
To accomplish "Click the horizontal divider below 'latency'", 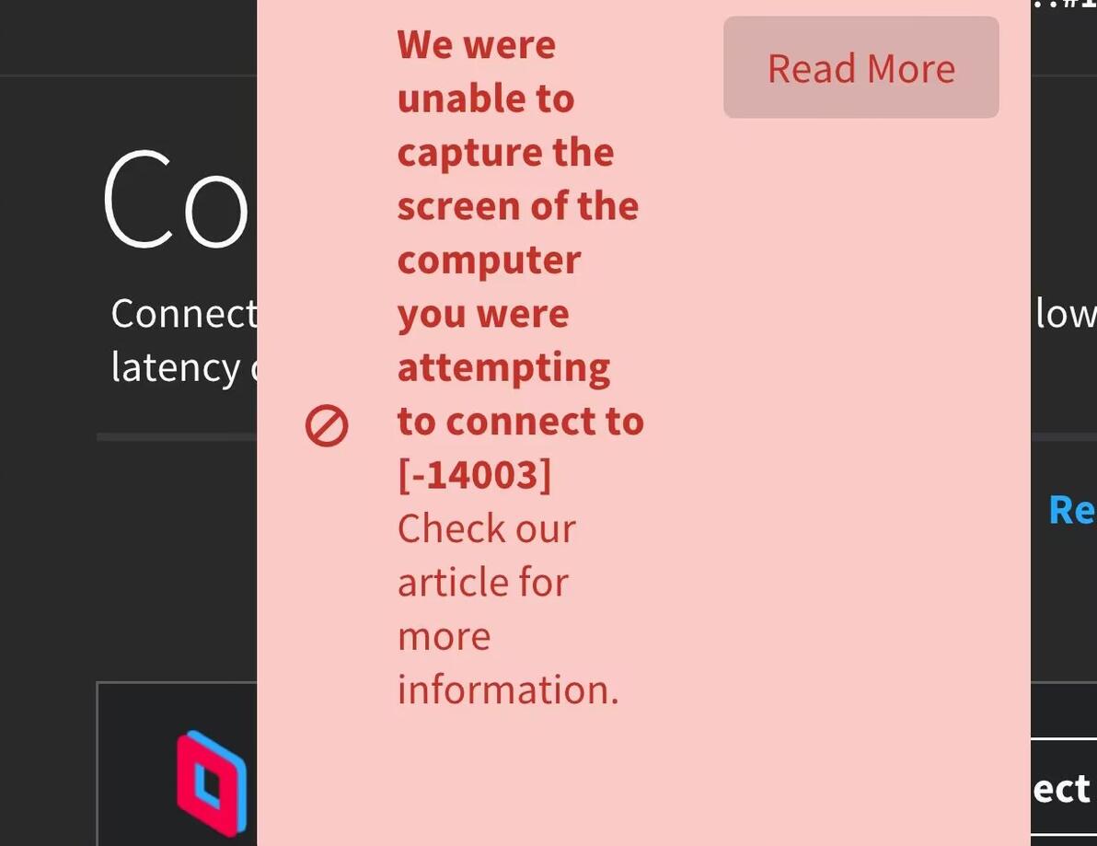I will click(x=175, y=437).
